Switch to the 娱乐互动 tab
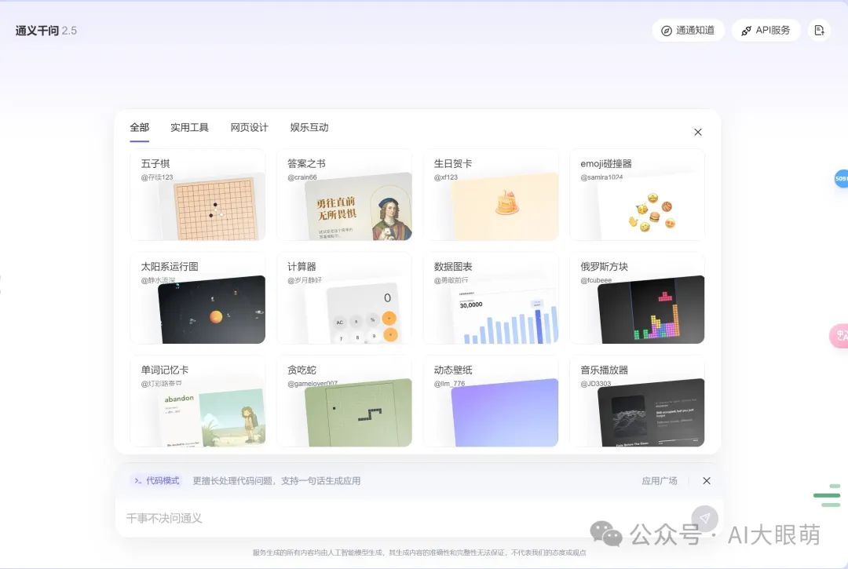 click(309, 127)
